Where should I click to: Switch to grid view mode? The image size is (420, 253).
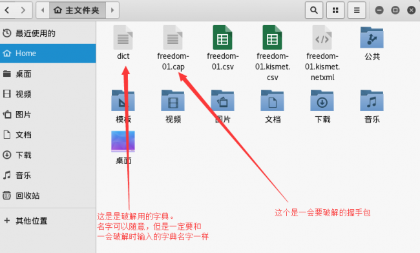335,10
